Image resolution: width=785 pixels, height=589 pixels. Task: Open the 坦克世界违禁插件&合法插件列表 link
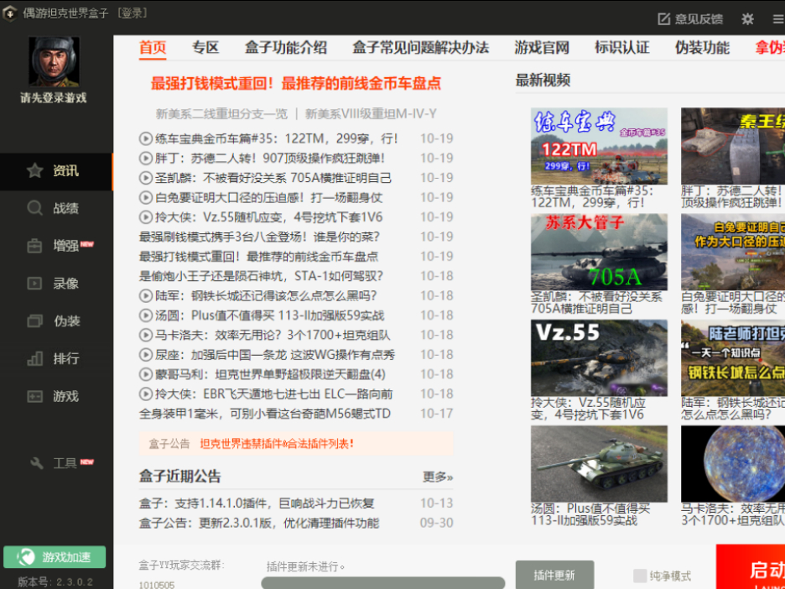click(x=277, y=444)
